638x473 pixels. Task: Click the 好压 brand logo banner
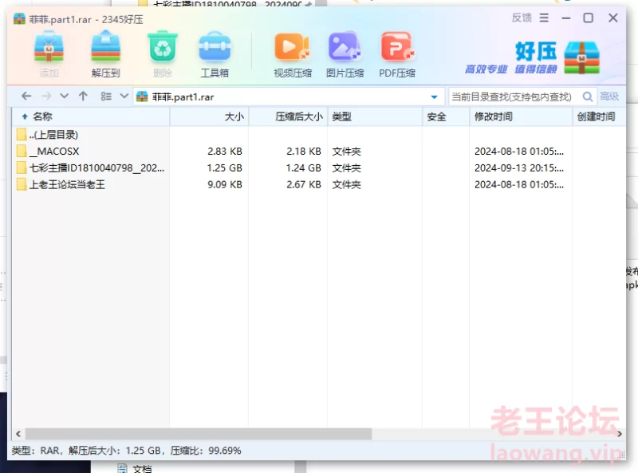click(533, 57)
